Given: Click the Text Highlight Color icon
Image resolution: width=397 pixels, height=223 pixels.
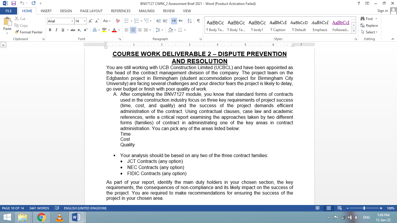Looking at the screenshot, I should coord(105,30).
